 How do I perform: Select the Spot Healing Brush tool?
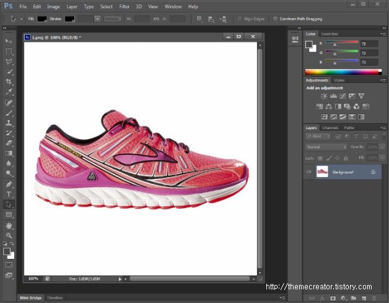coord(9,102)
